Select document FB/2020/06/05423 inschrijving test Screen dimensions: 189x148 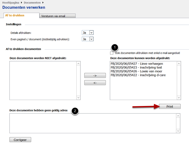point(136,68)
